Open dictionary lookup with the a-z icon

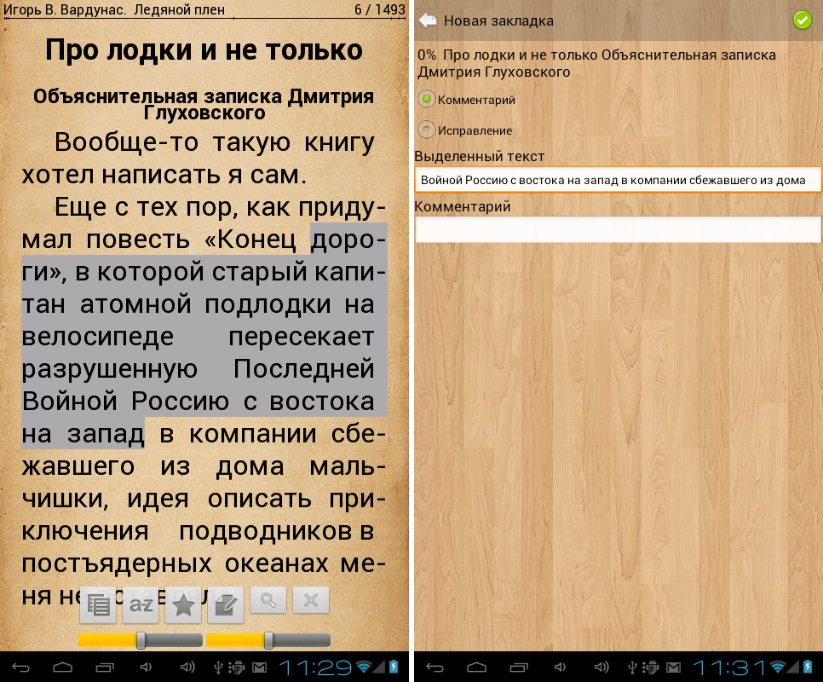(141, 604)
